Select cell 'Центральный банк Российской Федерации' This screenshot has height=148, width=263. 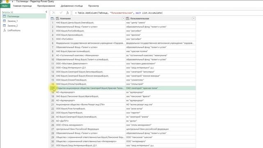[x=90, y=129]
